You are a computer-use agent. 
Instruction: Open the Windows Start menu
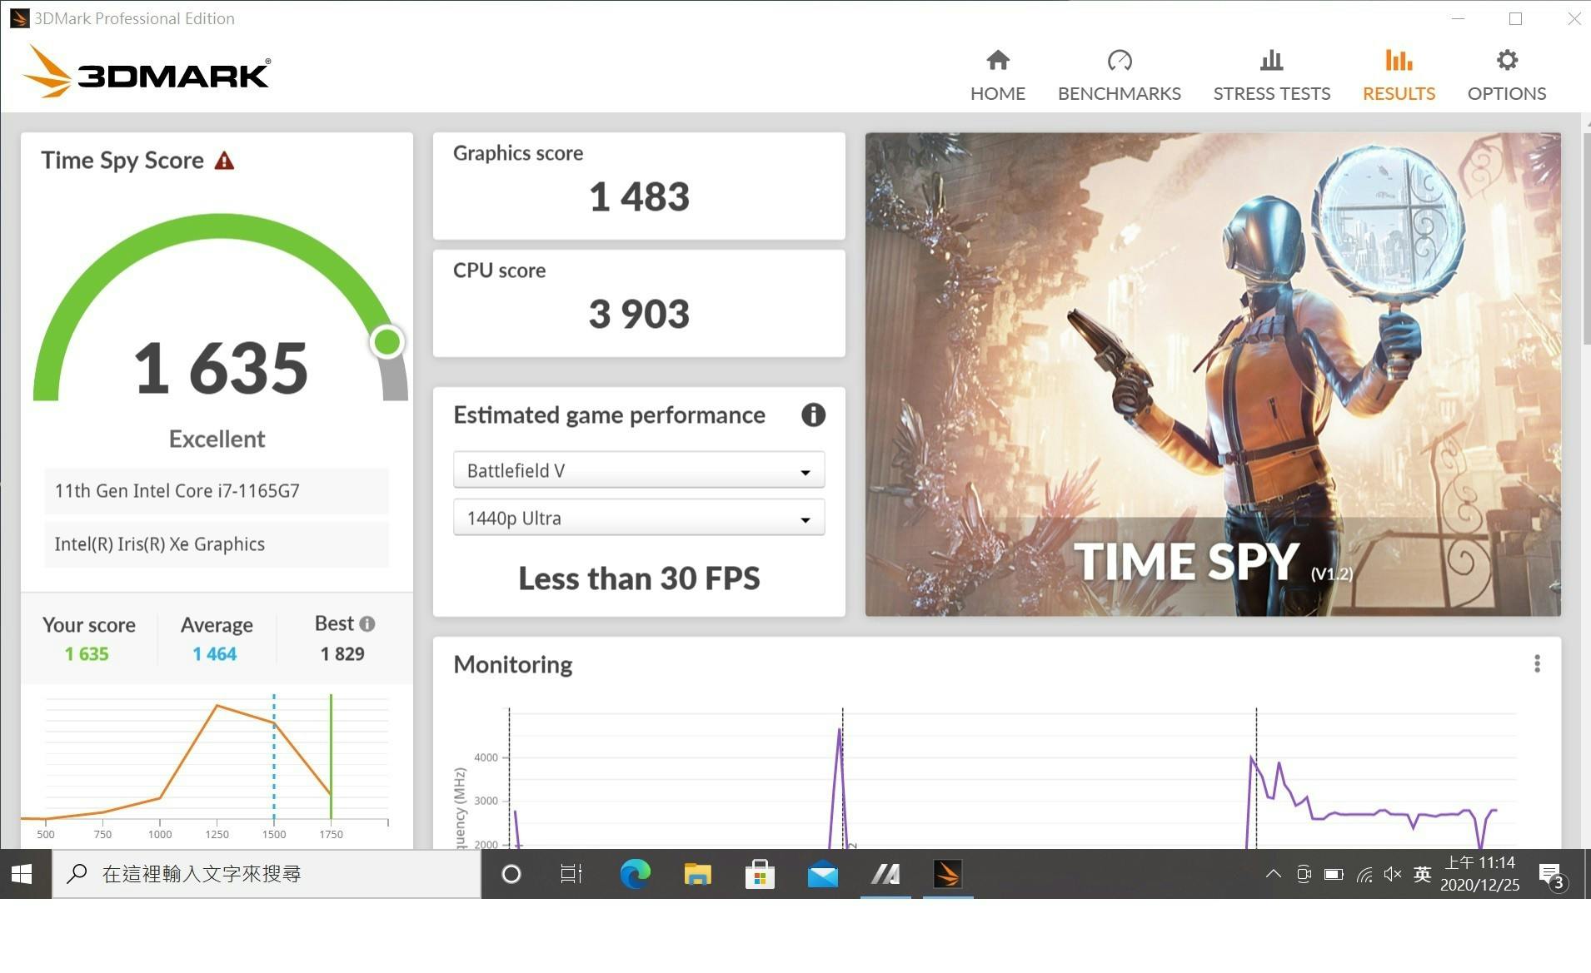22,874
